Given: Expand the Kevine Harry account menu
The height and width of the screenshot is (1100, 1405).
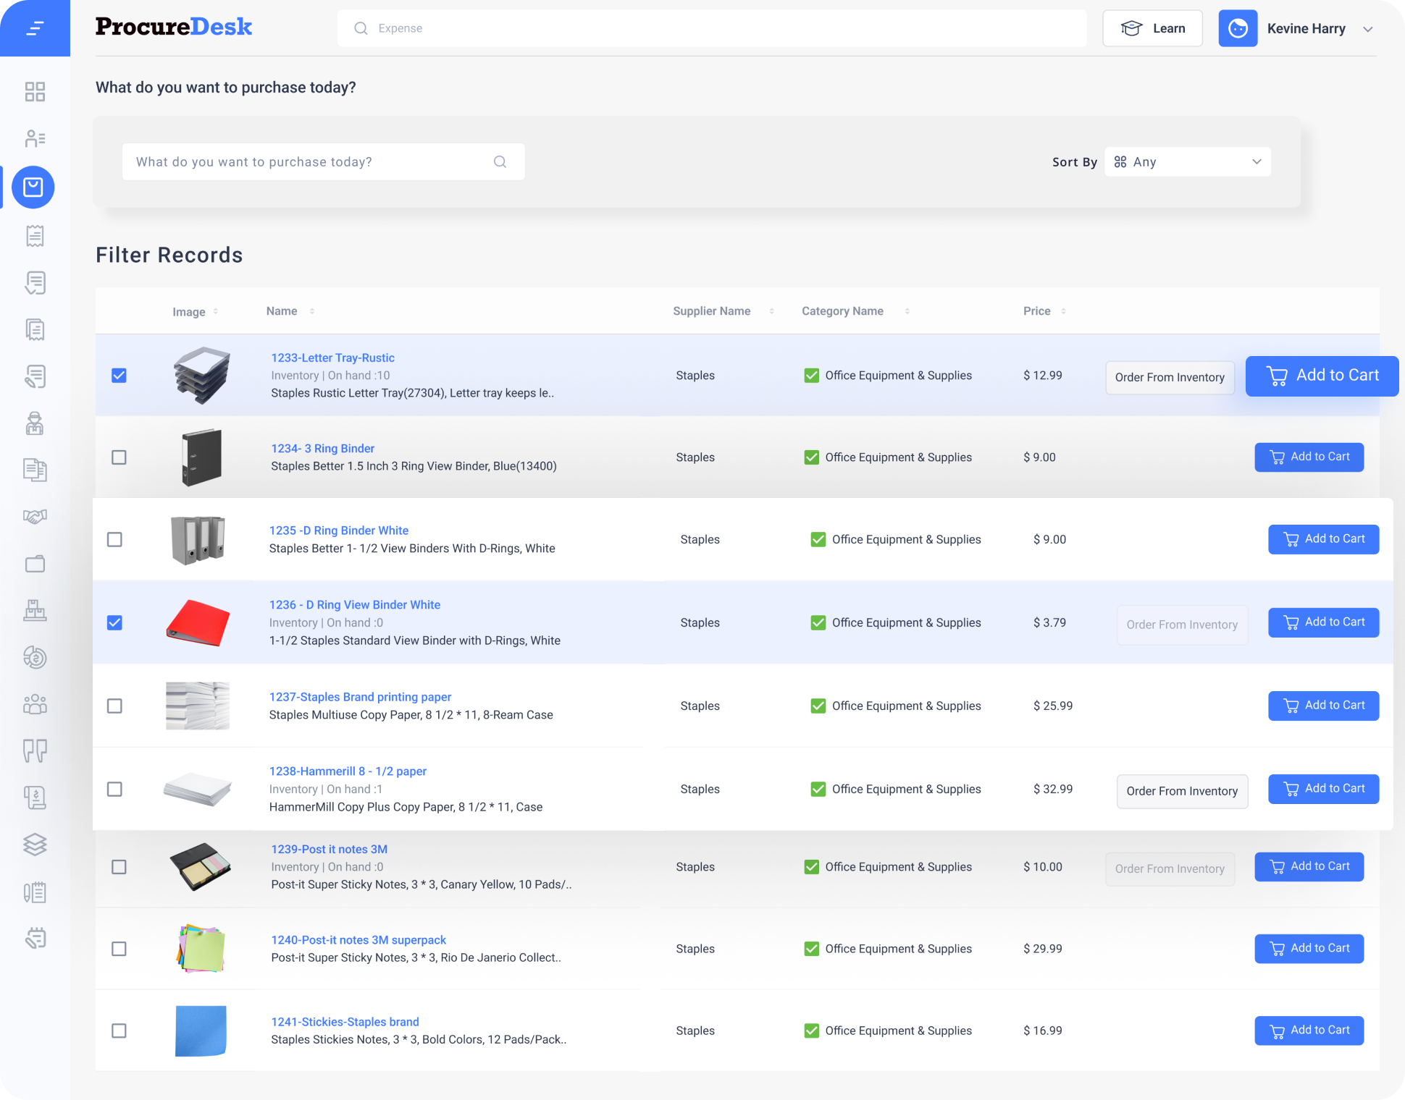Looking at the screenshot, I should click(1367, 30).
